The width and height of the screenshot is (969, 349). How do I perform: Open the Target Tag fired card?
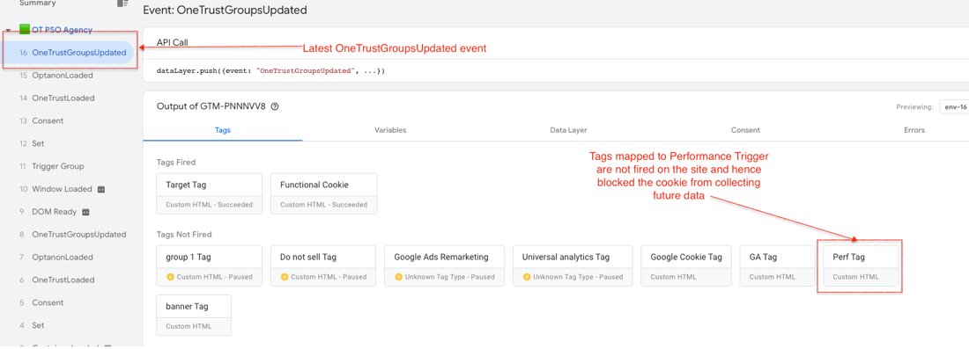[210, 193]
